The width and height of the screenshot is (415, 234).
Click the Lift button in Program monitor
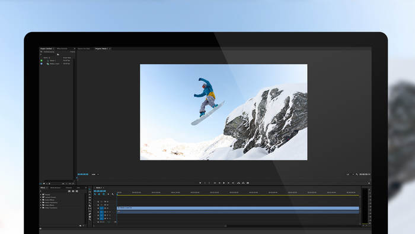(238, 183)
